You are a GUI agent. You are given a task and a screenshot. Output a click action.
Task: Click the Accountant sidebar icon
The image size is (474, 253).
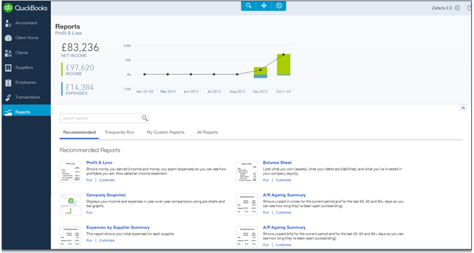point(8,23)
